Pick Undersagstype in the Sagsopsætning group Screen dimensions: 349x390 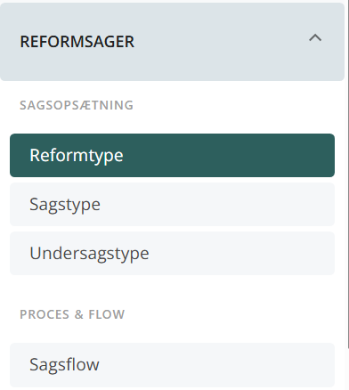(172, 253)
